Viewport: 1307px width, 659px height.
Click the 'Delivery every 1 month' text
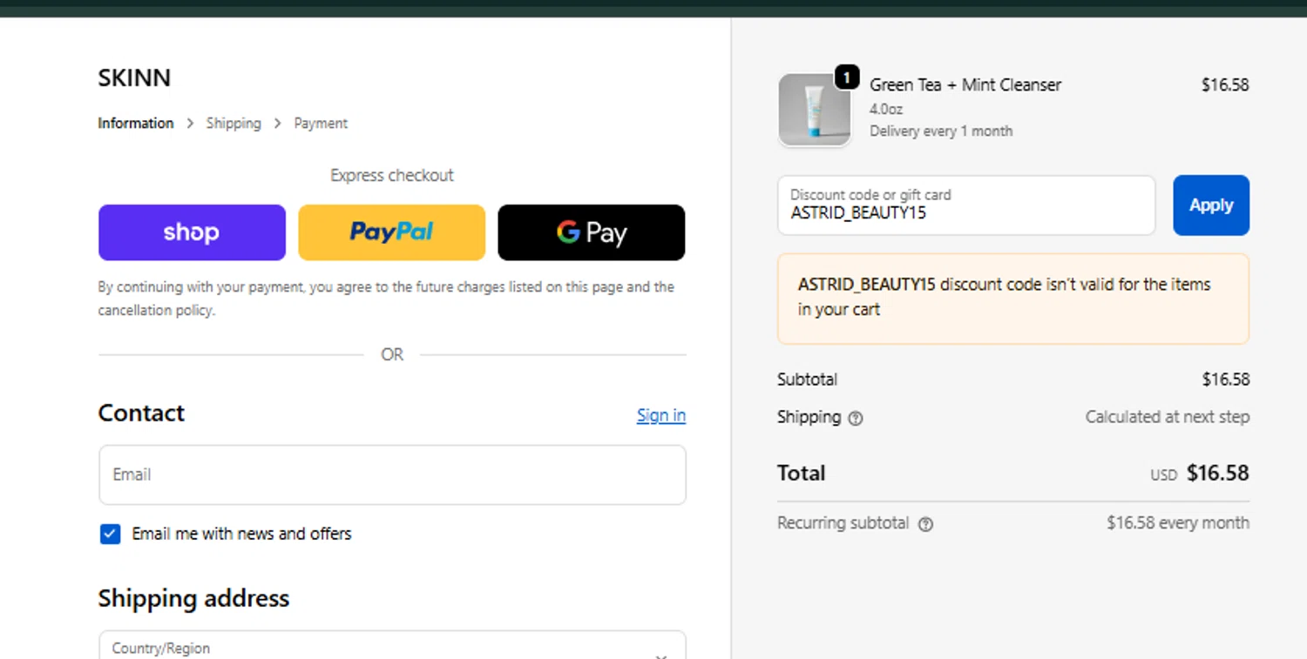[941, 131]
